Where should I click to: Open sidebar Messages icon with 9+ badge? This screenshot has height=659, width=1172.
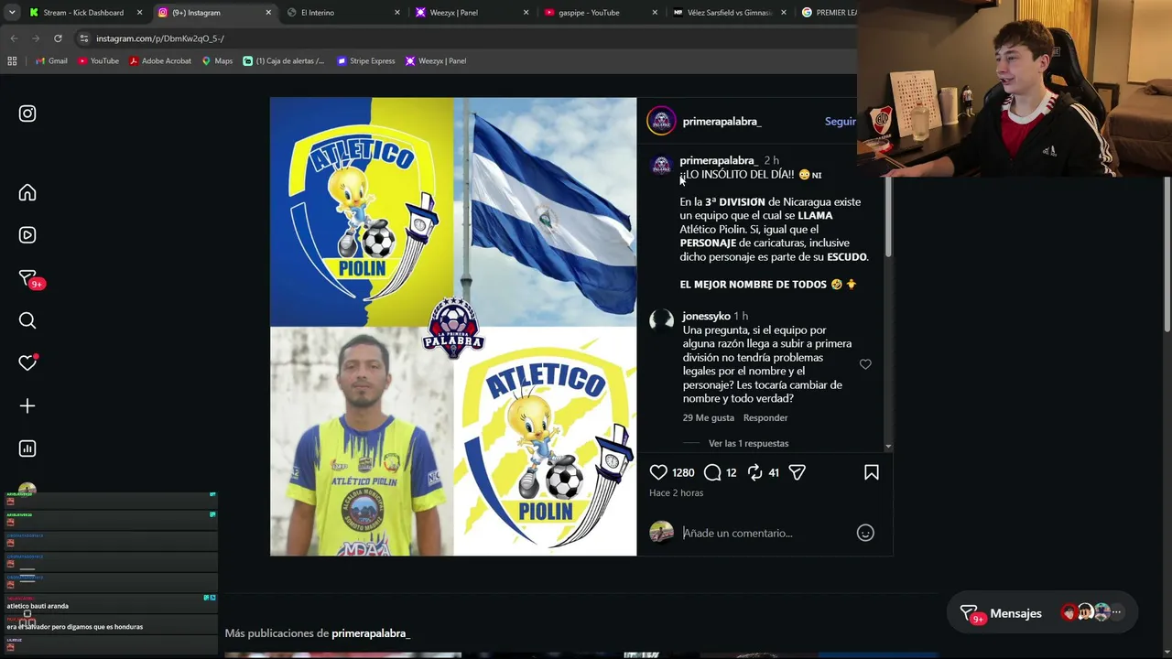[28, 278]
